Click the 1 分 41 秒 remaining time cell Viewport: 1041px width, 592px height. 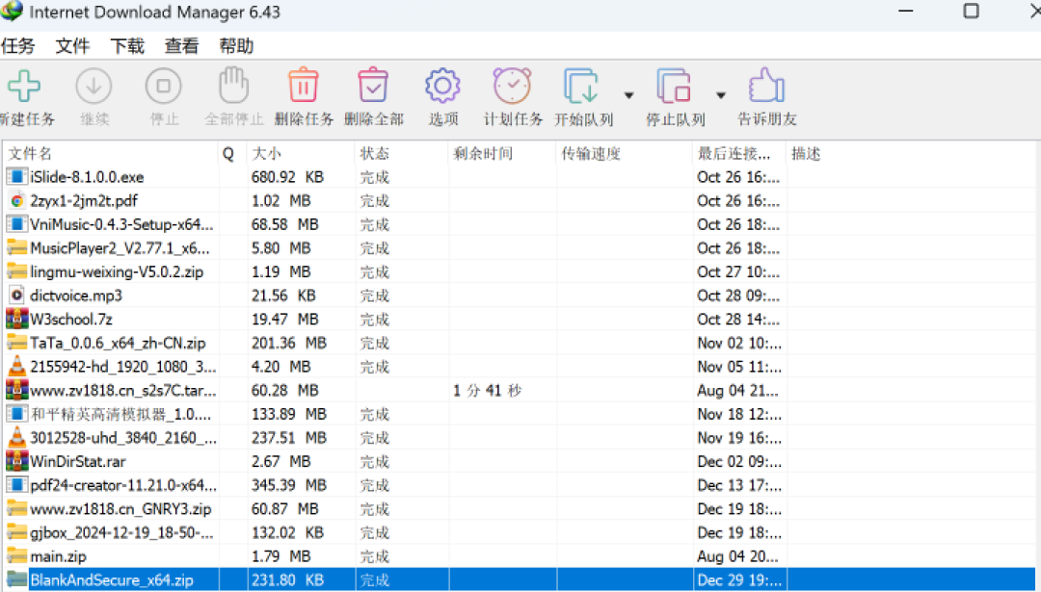coord(488,391)
